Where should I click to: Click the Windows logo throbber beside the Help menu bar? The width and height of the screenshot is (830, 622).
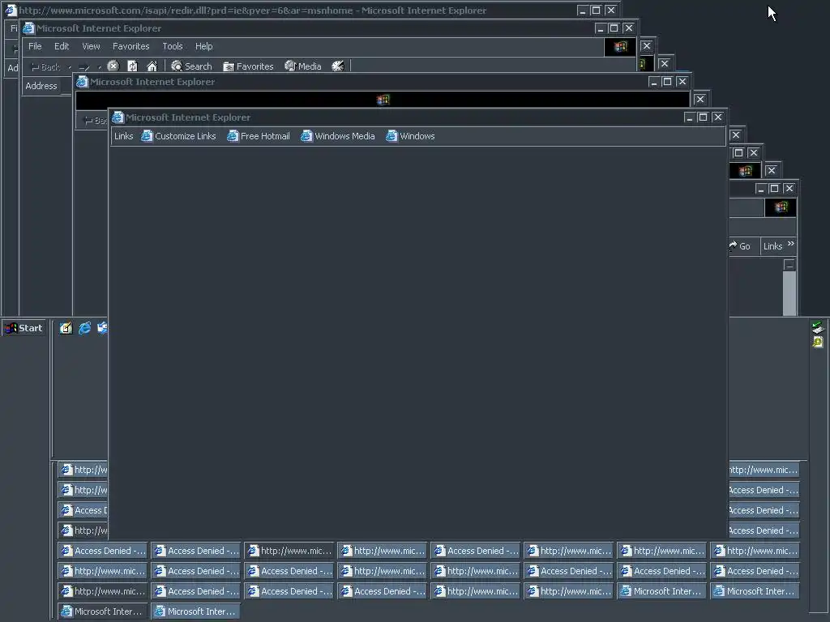tap(620, 46)
